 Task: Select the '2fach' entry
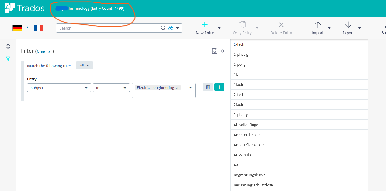(299, 104)
